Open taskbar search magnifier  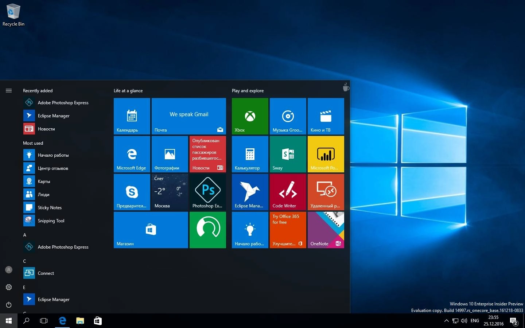26,321
